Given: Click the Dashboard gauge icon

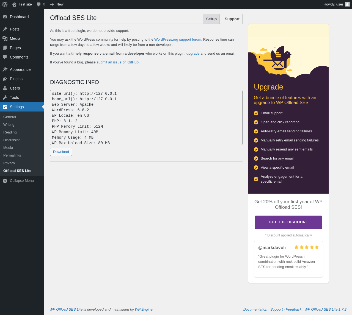Looking at the screenshot, I should coord(5,17).
